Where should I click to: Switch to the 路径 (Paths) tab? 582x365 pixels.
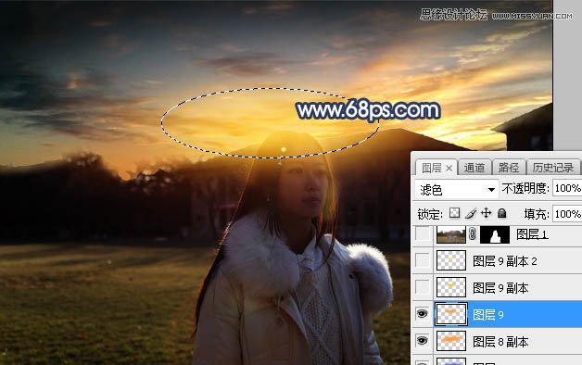pos(509,168)
